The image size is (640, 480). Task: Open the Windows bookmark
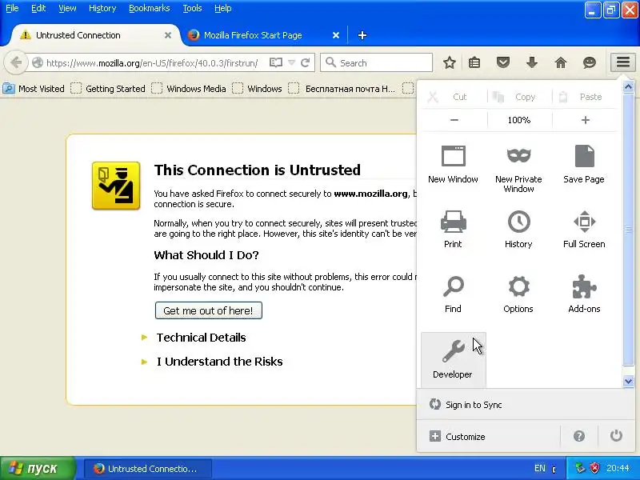257,89
